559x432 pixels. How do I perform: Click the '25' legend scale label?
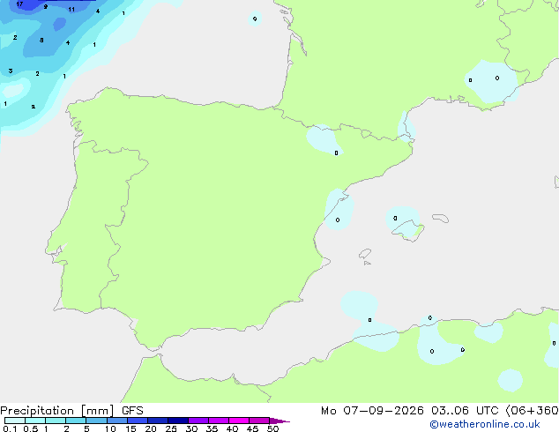[x=171, y=428]
